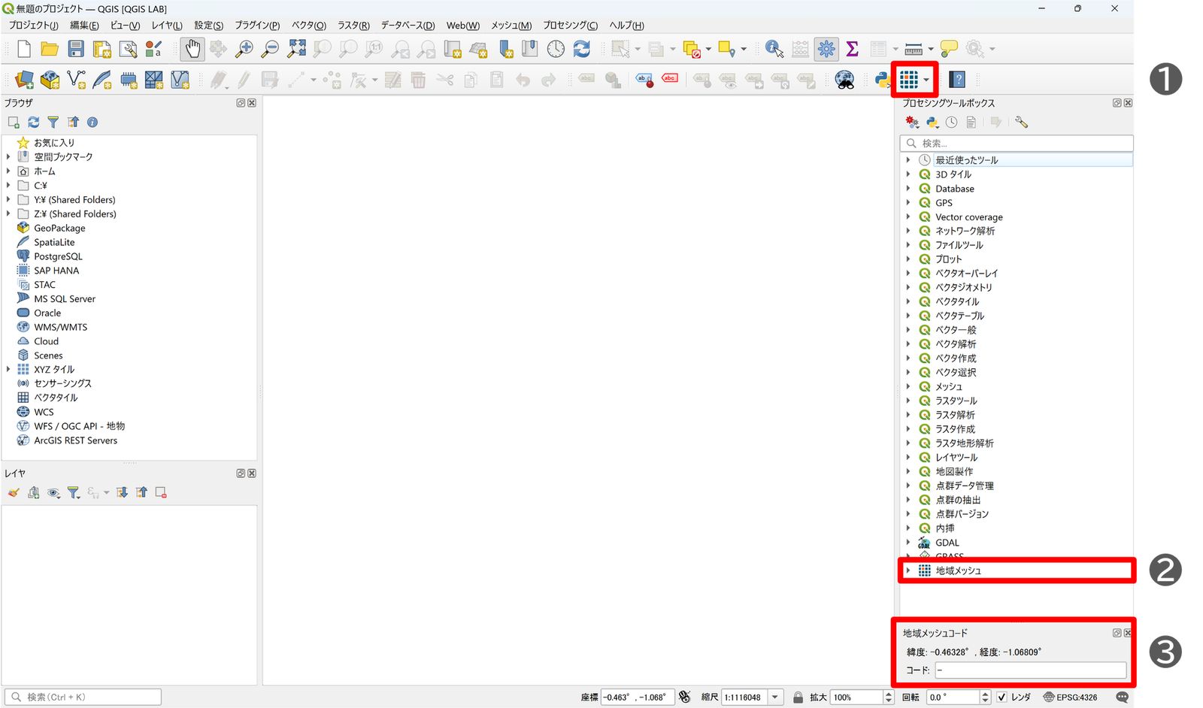Click the Statistical Summary sigma icon
The image size is (1203, 708).
click(x=852, y=49)
